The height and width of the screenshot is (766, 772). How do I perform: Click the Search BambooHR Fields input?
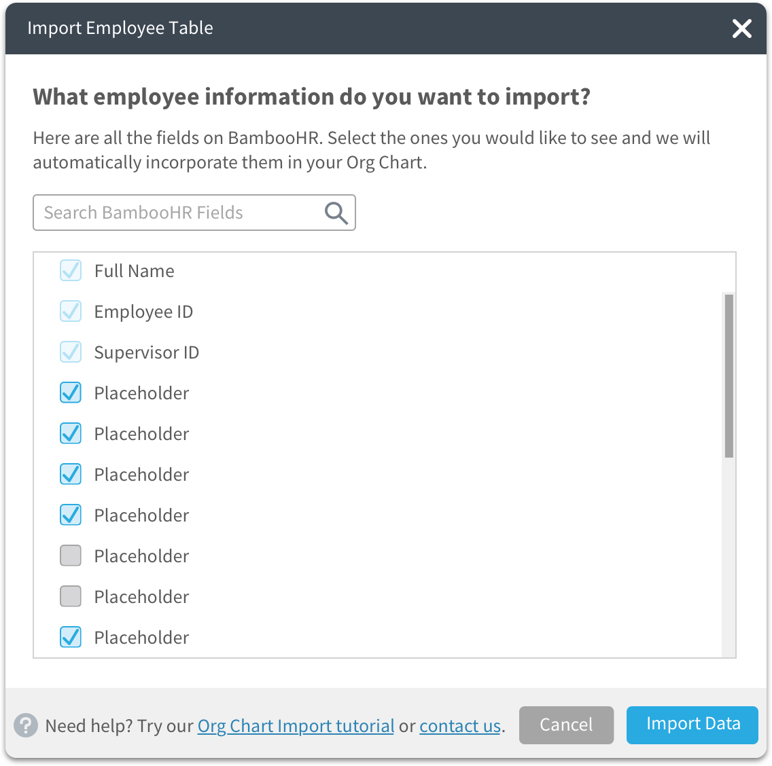[x=194, y=213]
